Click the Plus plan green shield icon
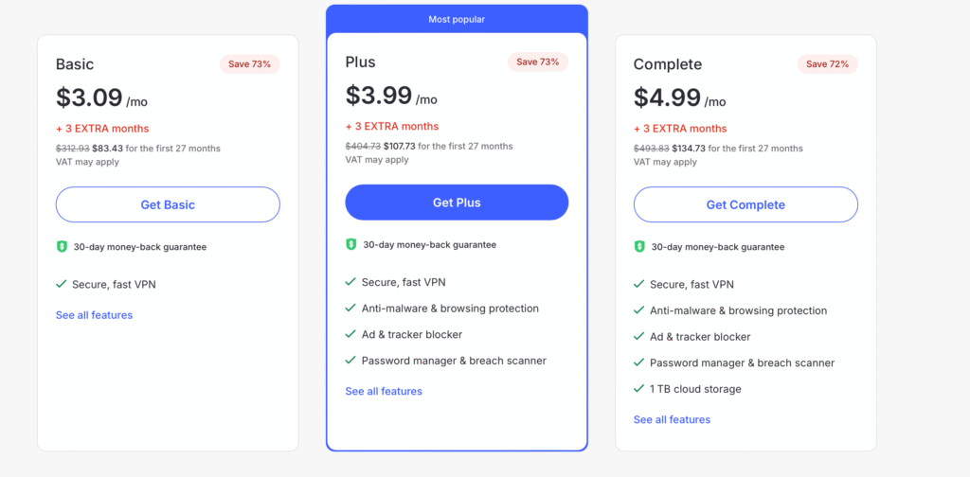The width and height of the screenshot is (970, 477). 351,244
